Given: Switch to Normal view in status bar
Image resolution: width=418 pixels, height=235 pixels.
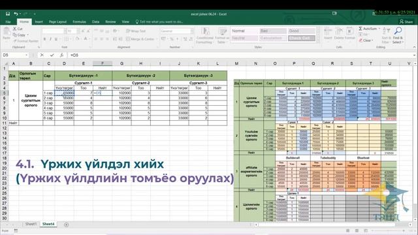Looking at the screenshot, I should tap(347, 230).
